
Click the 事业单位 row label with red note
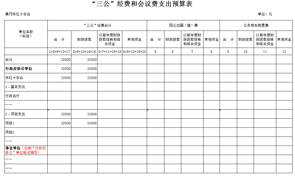(26, 150)
